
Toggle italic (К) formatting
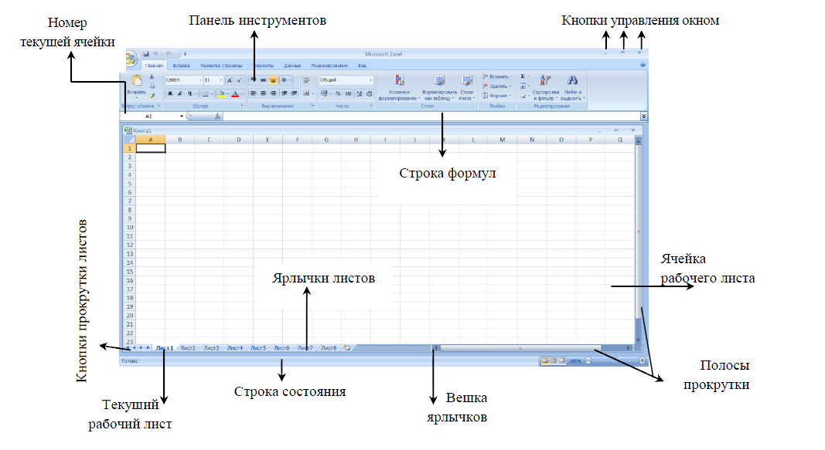(x=179, y=94)
